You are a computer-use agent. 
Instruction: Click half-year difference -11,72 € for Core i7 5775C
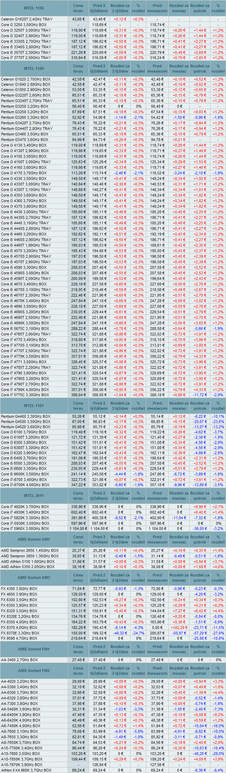point(200,395)
